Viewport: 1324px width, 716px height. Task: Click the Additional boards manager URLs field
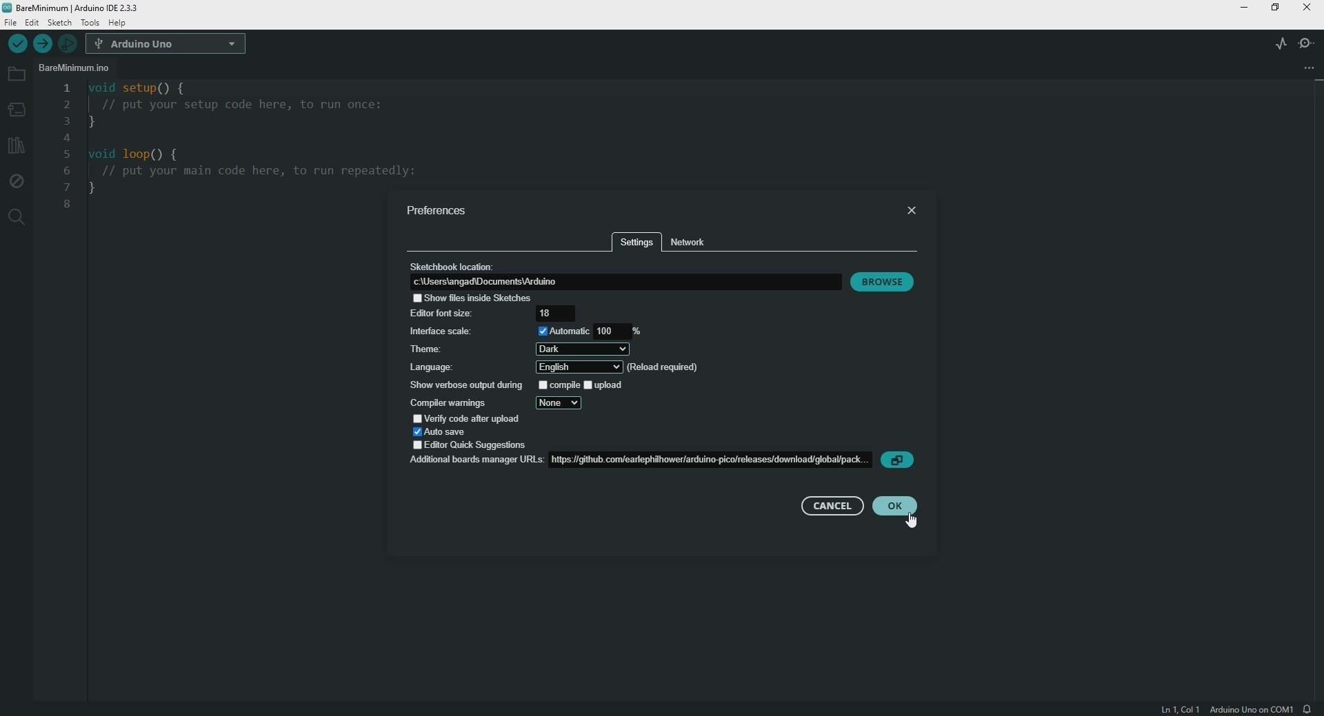tap(710, 460)
